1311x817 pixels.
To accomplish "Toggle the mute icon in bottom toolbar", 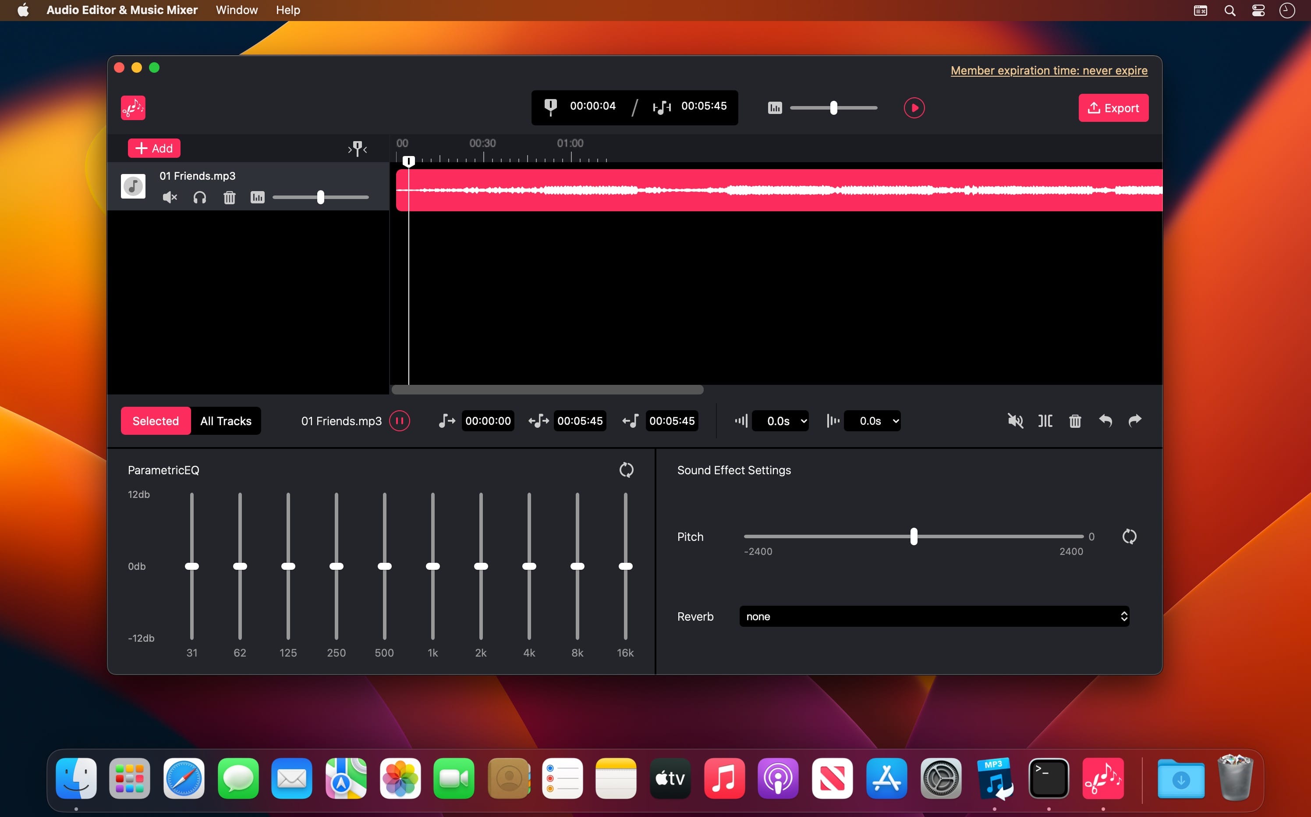I will (1016, 421).
